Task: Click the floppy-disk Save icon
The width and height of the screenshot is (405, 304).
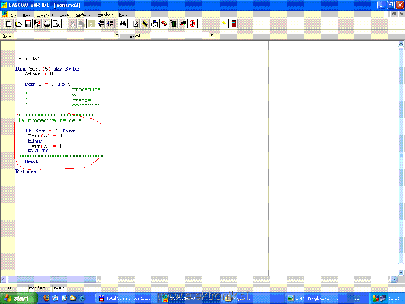Action: tap(28, 24)
